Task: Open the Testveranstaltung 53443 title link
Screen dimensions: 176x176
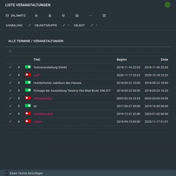Action: click(50, 67)
